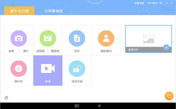Click the 录课 label
The width and height of the screenshot is (176, 109).
coord(48,81)
